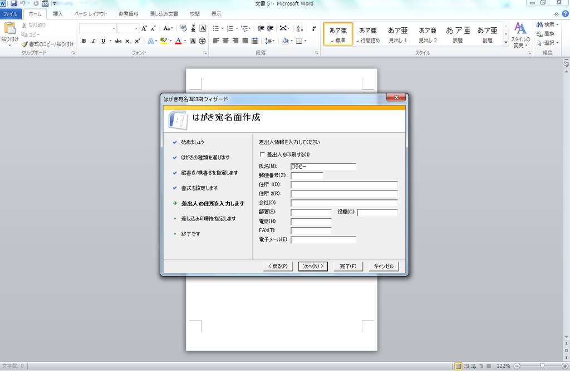Click the Enclose Characters icon
Screen dimensions: 570x371
[203, 41]
